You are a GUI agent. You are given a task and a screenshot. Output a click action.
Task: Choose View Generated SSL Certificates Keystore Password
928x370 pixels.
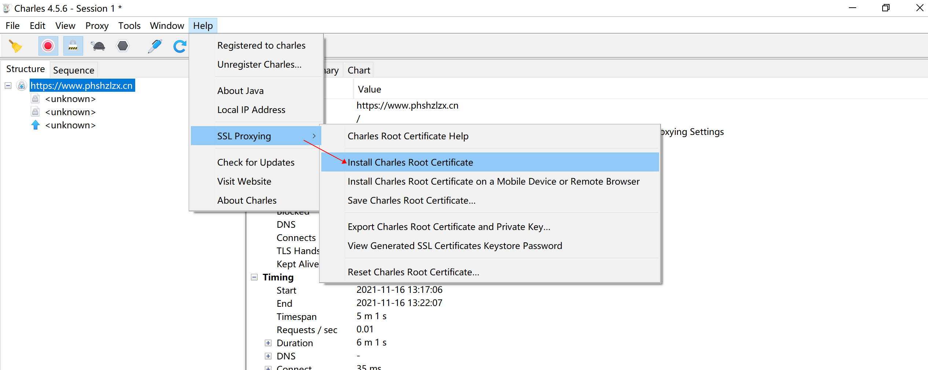point(490,246)
